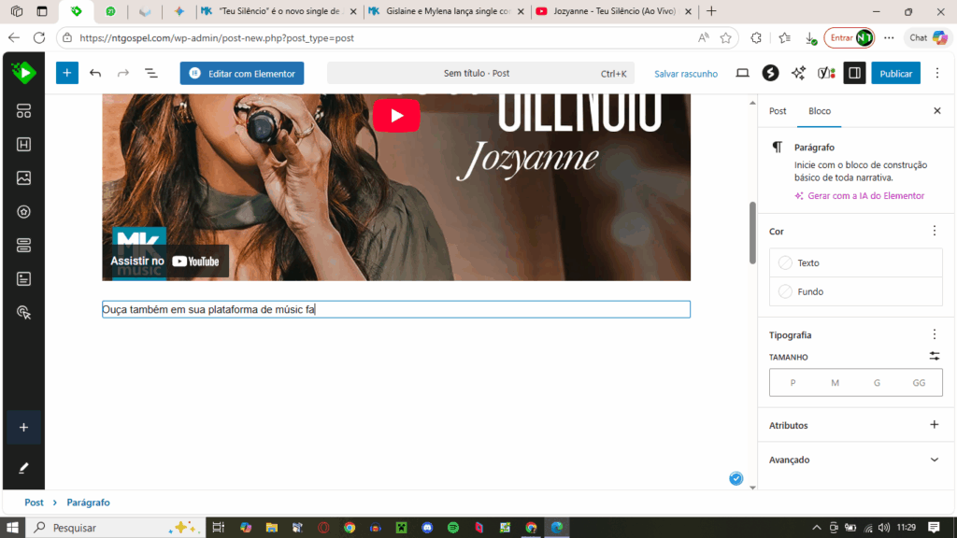Switch to Teu Silêncio novo single tab
The width and height of the screenshot is (957, 538).
point(279,11)
